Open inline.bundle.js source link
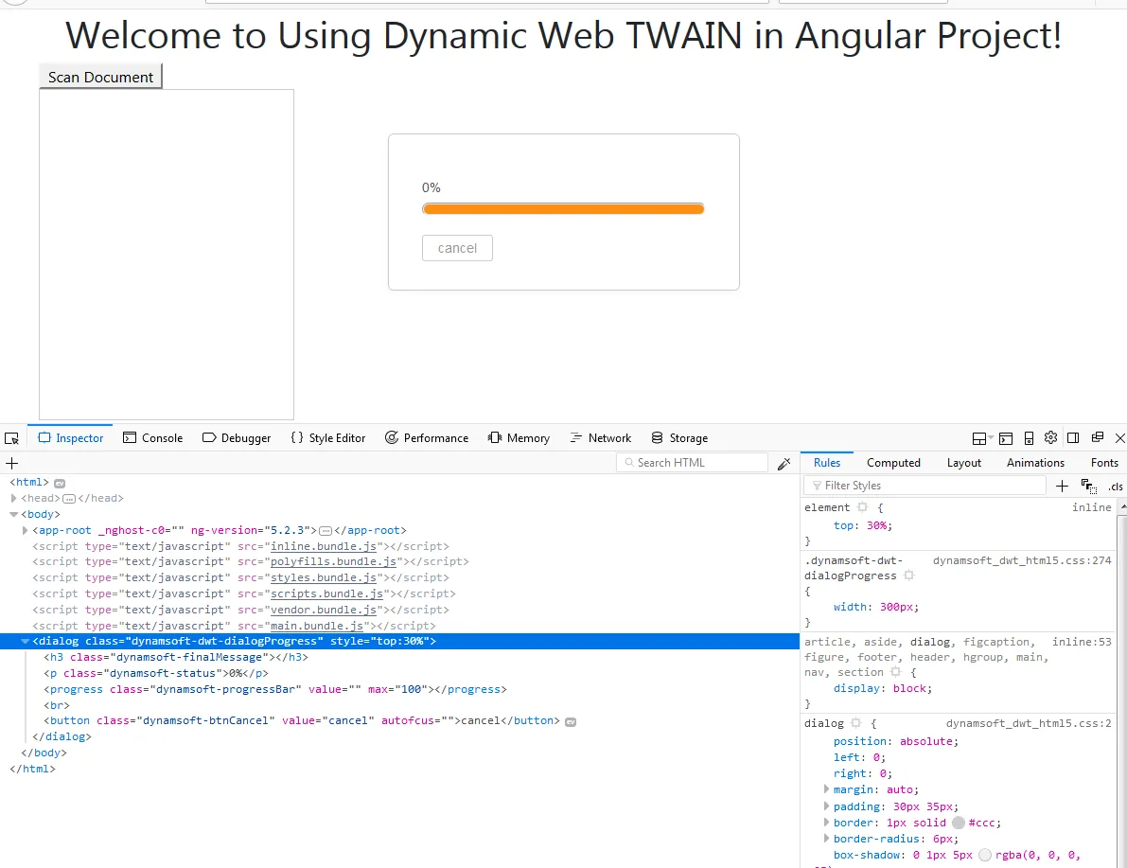Image resolution: width=1127 pixels, height=868 pixels. pos(324,546)
